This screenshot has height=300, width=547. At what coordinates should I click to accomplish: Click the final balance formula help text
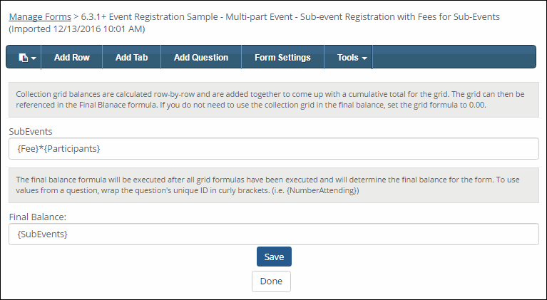click(270, 185)
